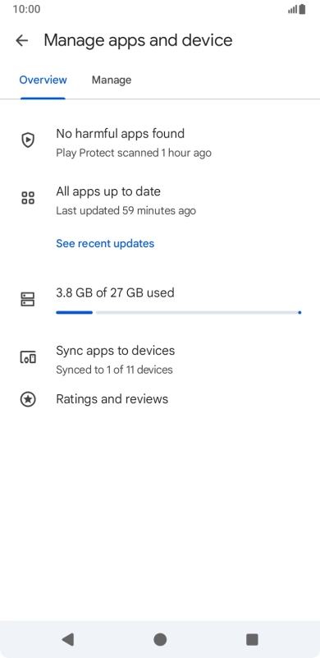Tap the star ratings icon

[28, 399]
